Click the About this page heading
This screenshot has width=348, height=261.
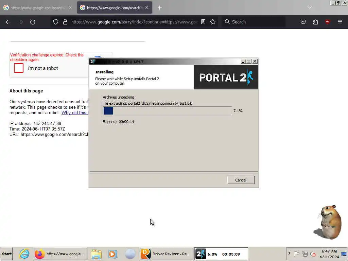click(26, 91)
